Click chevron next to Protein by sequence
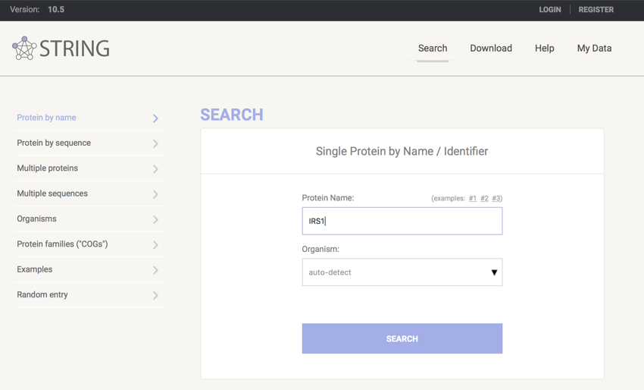This screenshot has width=644, height=390. [x=155, y=143]
